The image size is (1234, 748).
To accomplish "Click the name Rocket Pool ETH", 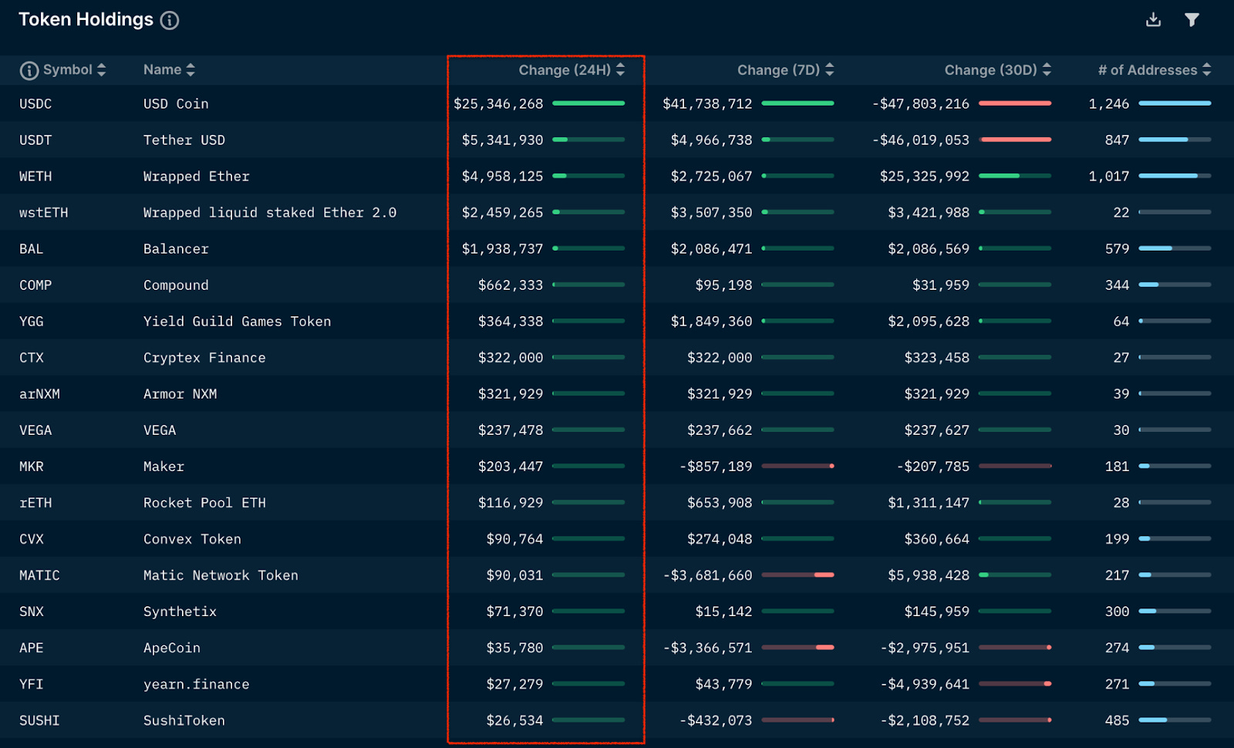I will 204,502.
